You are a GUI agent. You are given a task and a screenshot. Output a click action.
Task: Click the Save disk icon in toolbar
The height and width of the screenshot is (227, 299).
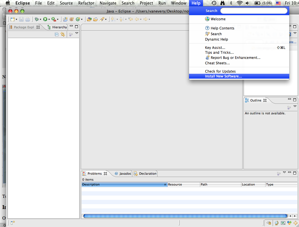[x=21, y=19]
